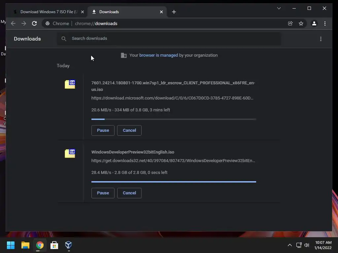The image size is (338, 253).
Task: Close the Downloads tab
Action: [161, 12]
